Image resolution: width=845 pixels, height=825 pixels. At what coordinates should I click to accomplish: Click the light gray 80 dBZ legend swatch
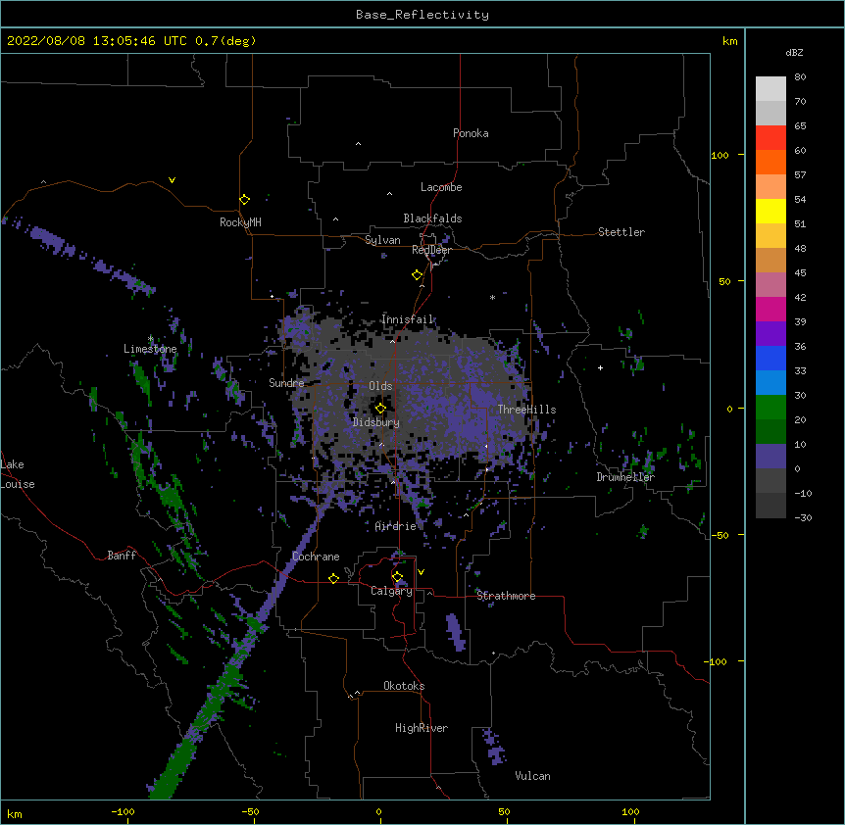tap(770, 89)
